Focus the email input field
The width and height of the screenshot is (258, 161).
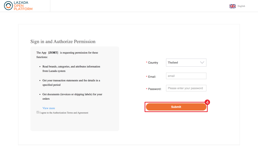[186, 76]
